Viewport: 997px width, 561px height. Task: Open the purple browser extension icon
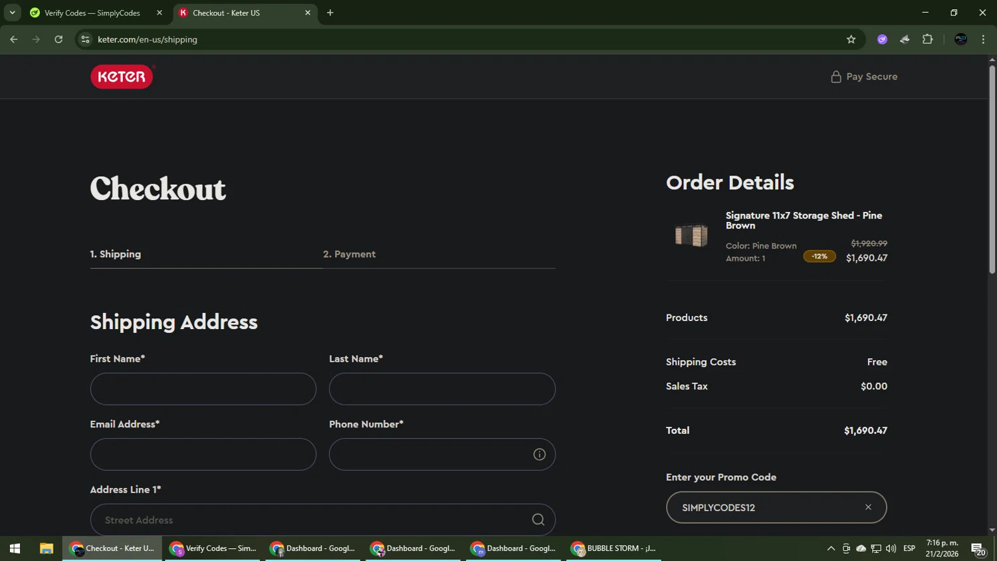[882, 39]
